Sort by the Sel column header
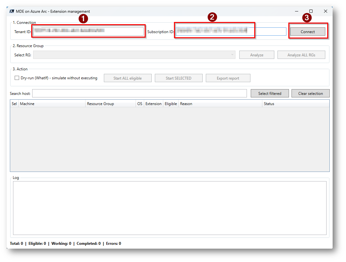 pos(14,104)
